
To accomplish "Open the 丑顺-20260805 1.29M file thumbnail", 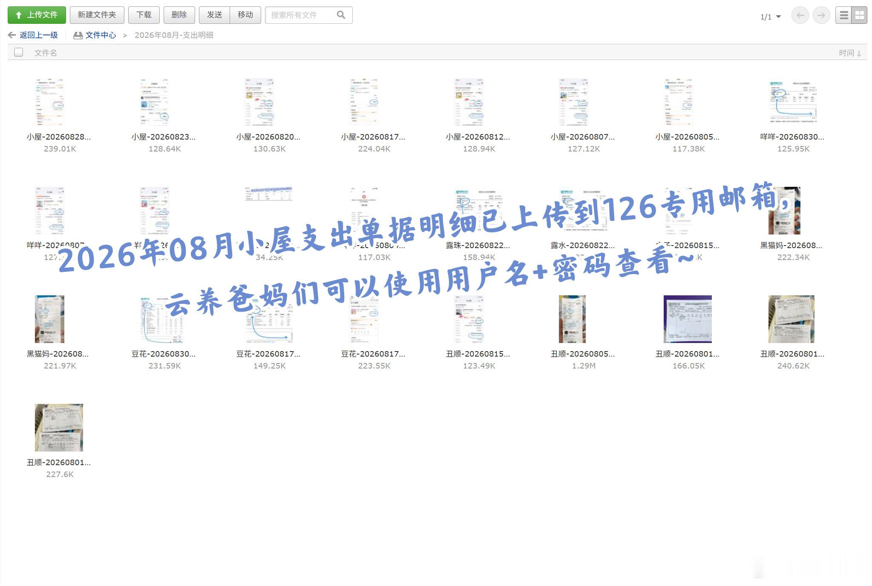I will click(x=572, y=319).
